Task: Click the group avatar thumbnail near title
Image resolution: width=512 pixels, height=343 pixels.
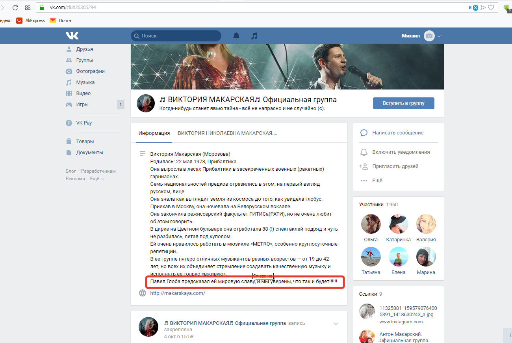Action: [146, 103]
